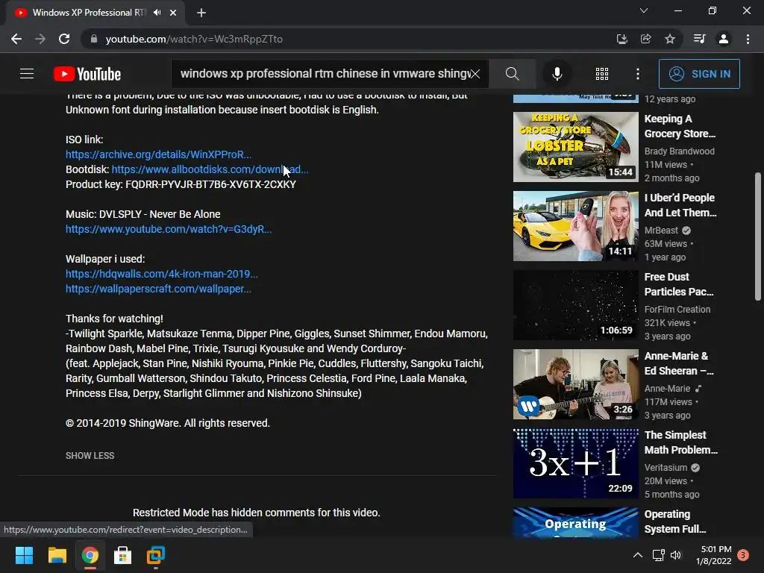The image size is (764, 573).
Task: Reload the page with the refresh icon
Action: point(64,39)
